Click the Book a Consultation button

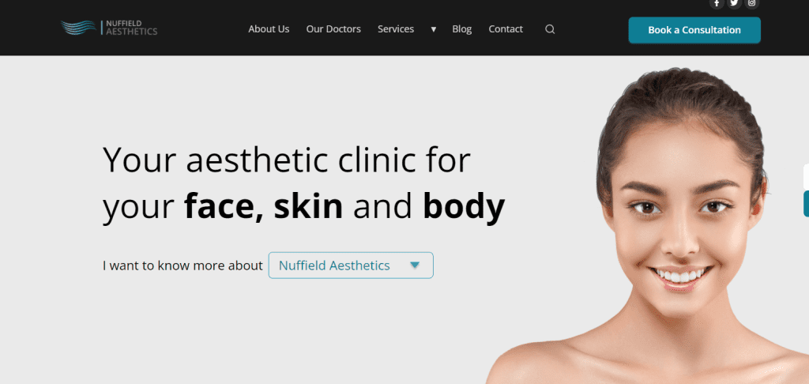(694, 30)
